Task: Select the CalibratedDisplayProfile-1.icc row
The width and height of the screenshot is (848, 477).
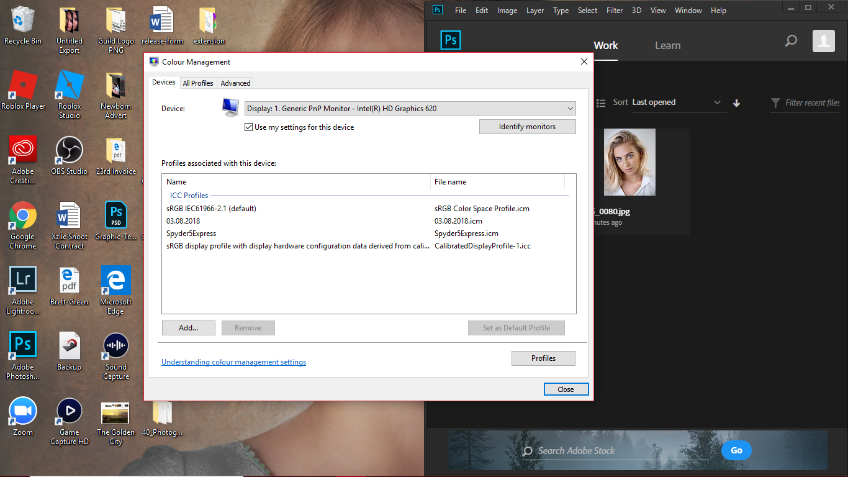Action: point(366,246)
